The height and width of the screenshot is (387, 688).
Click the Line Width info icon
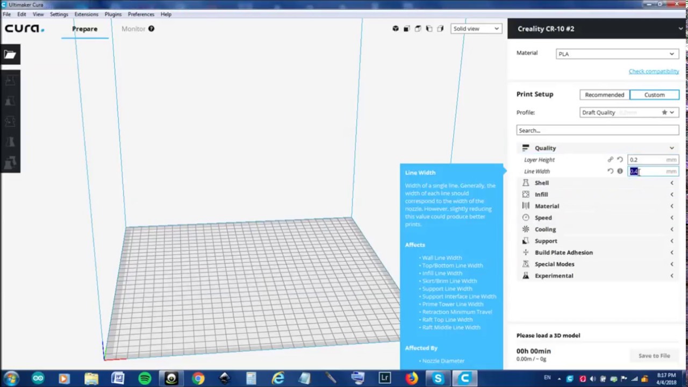click(620, 171)
